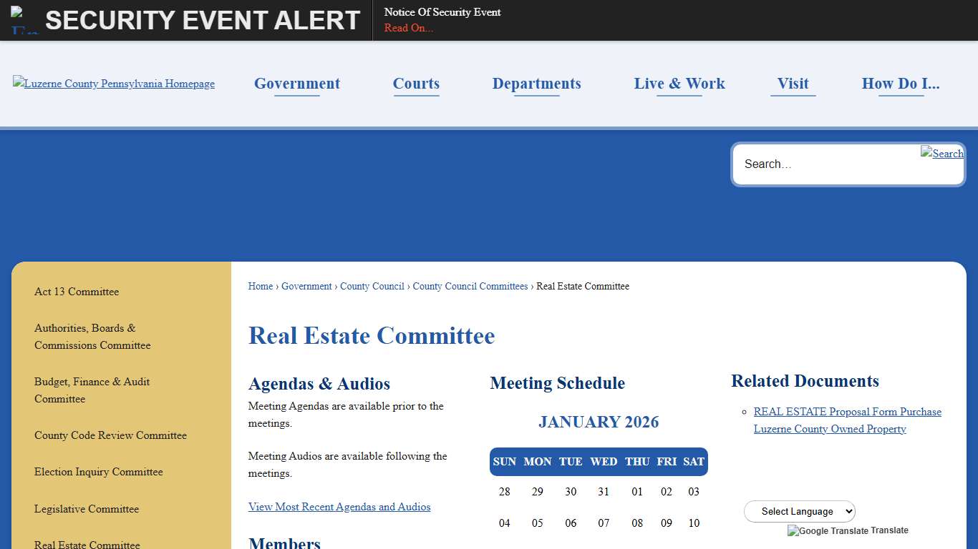Open View Most Recent Agendas and Audios

[339, 506]
